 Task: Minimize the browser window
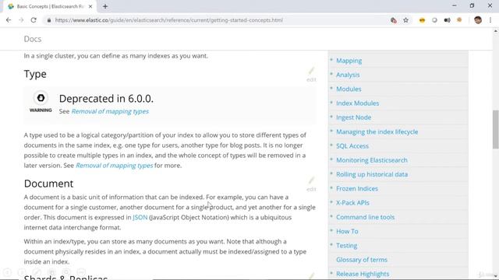[454, 5]
